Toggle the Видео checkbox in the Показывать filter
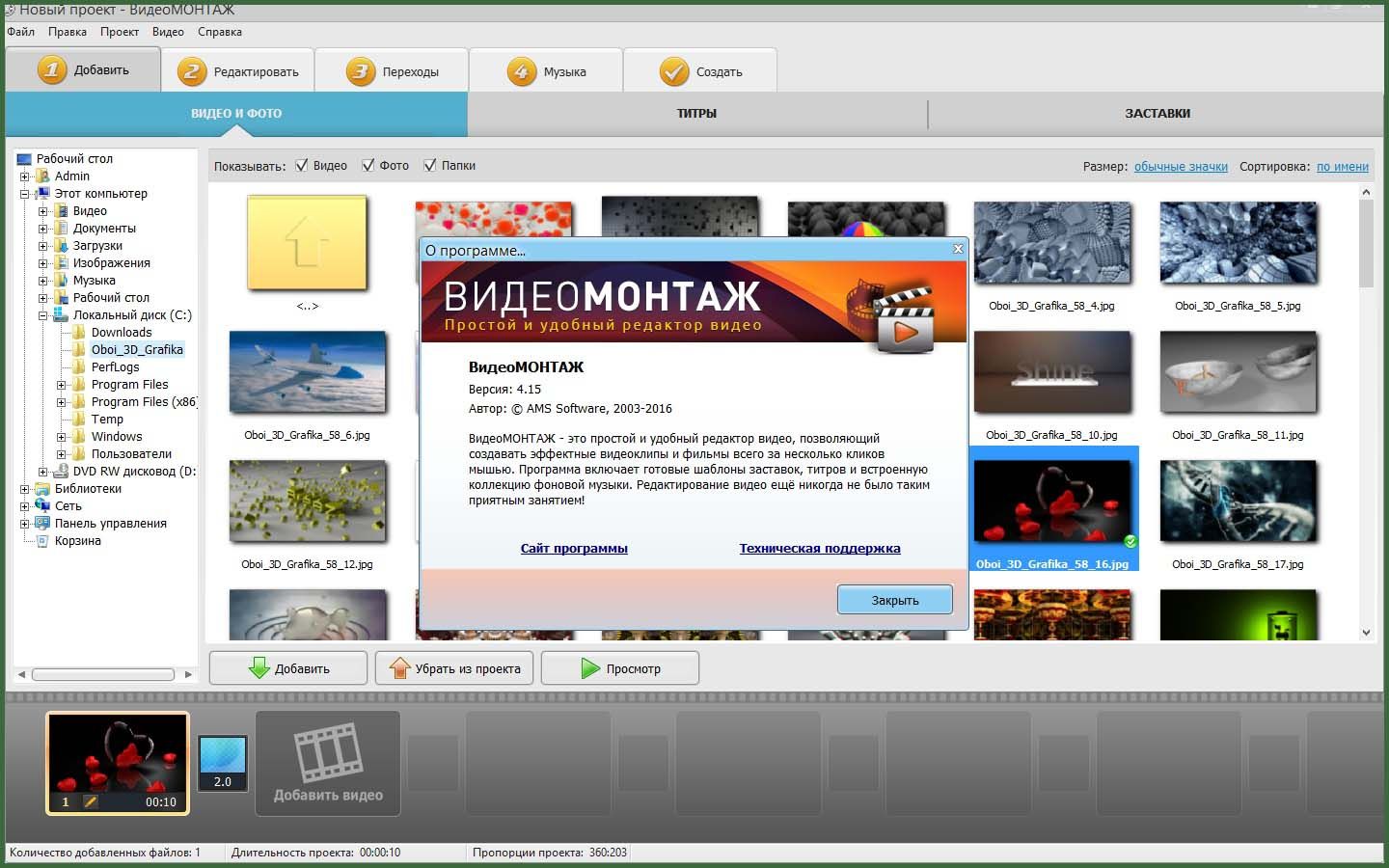Image resolution: width=1389 pixels, height=868 pixels. click(302, 165)
